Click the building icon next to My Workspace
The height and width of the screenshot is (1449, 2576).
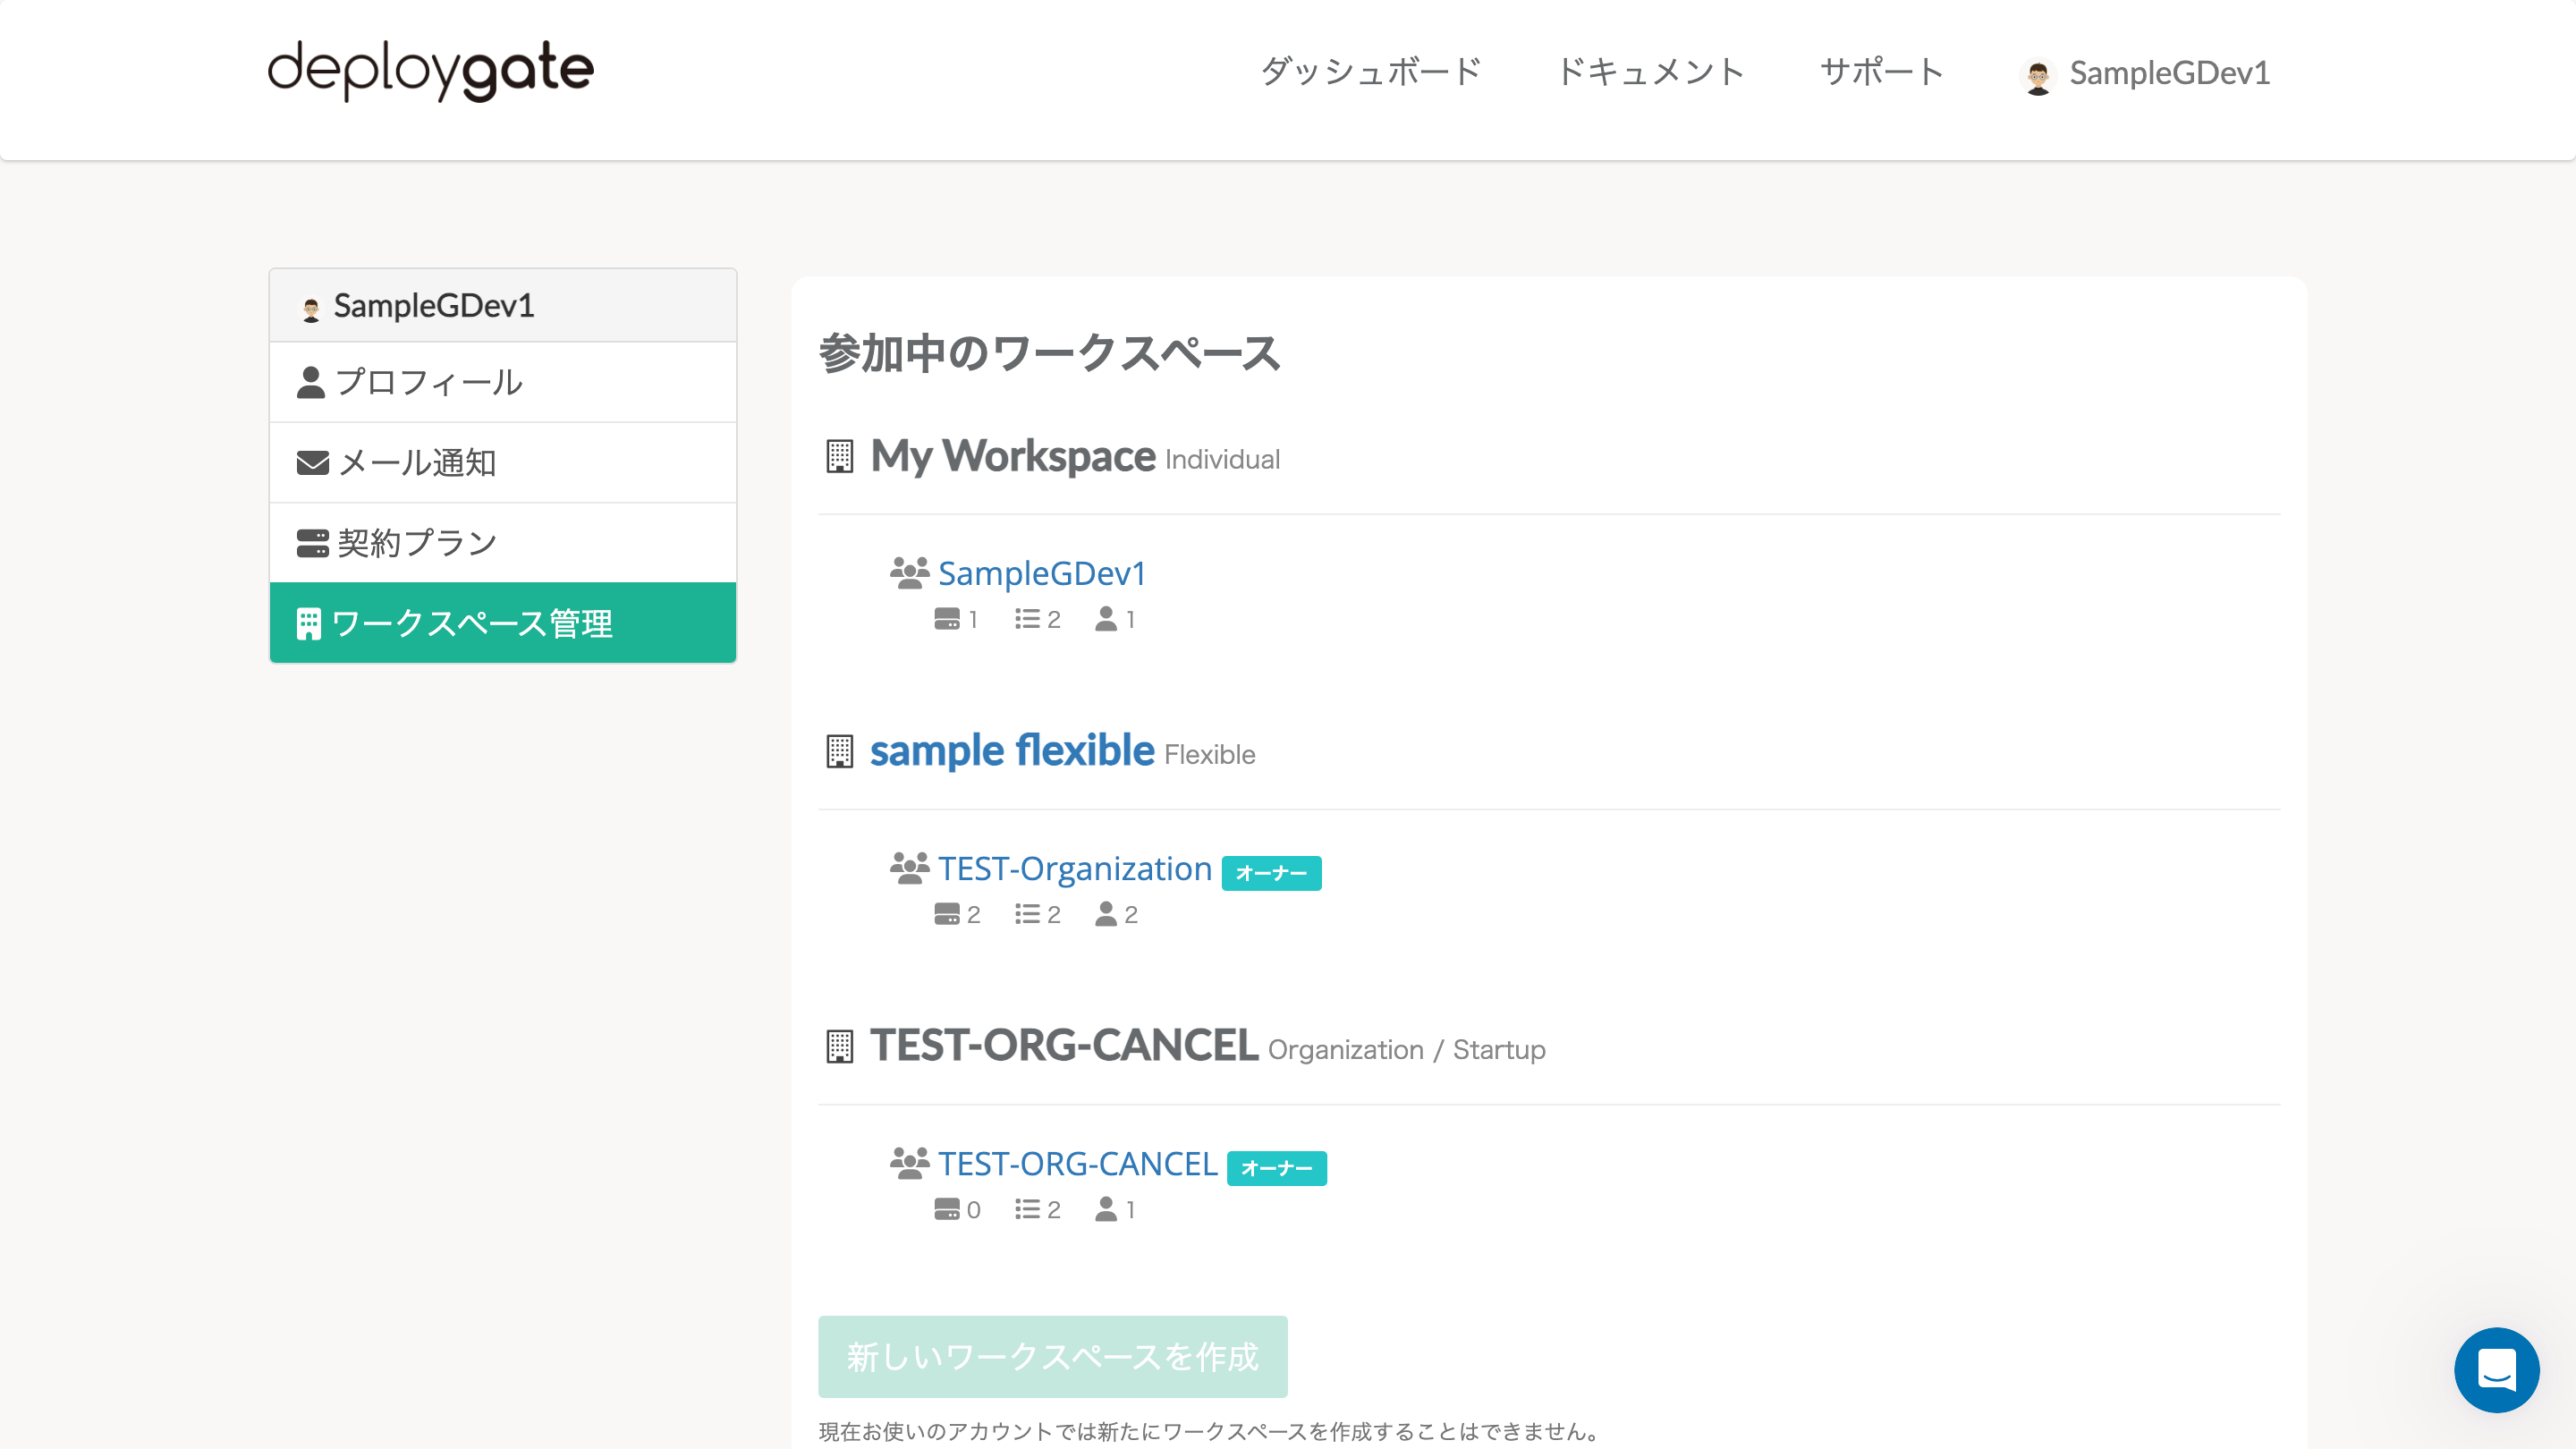838,457
